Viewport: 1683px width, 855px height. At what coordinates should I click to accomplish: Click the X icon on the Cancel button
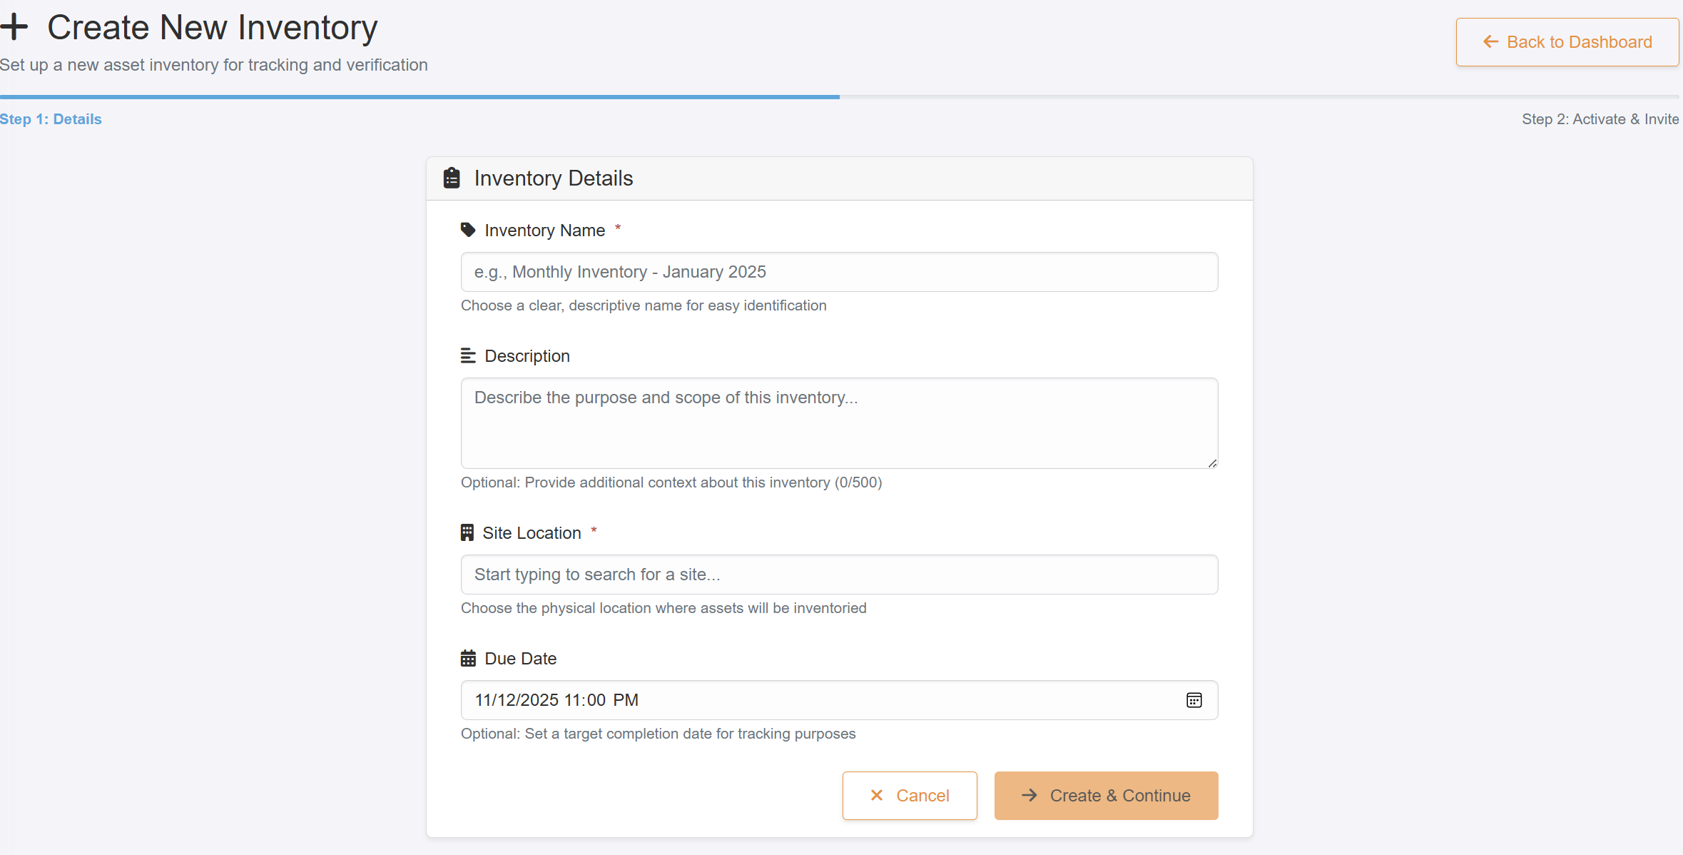pyautogui.click(x=877, y=795)
